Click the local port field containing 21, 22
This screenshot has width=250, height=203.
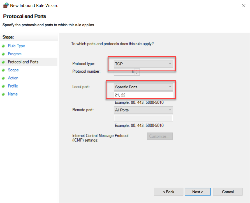coord(143,95)
